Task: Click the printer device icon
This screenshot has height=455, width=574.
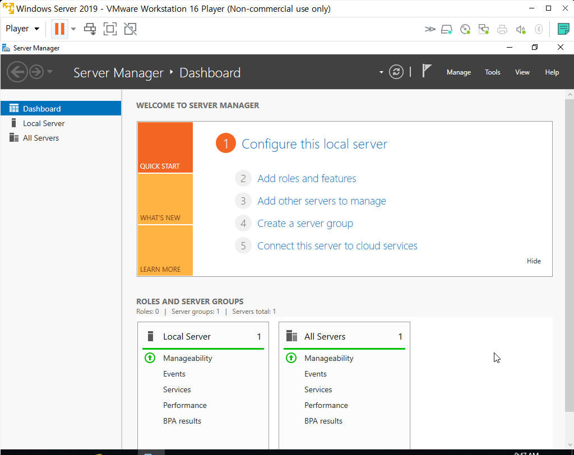Action: [502, 29]
